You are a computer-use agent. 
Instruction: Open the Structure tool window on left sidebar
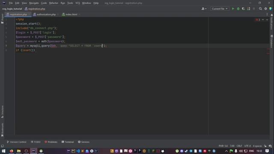tap(2, 112)
